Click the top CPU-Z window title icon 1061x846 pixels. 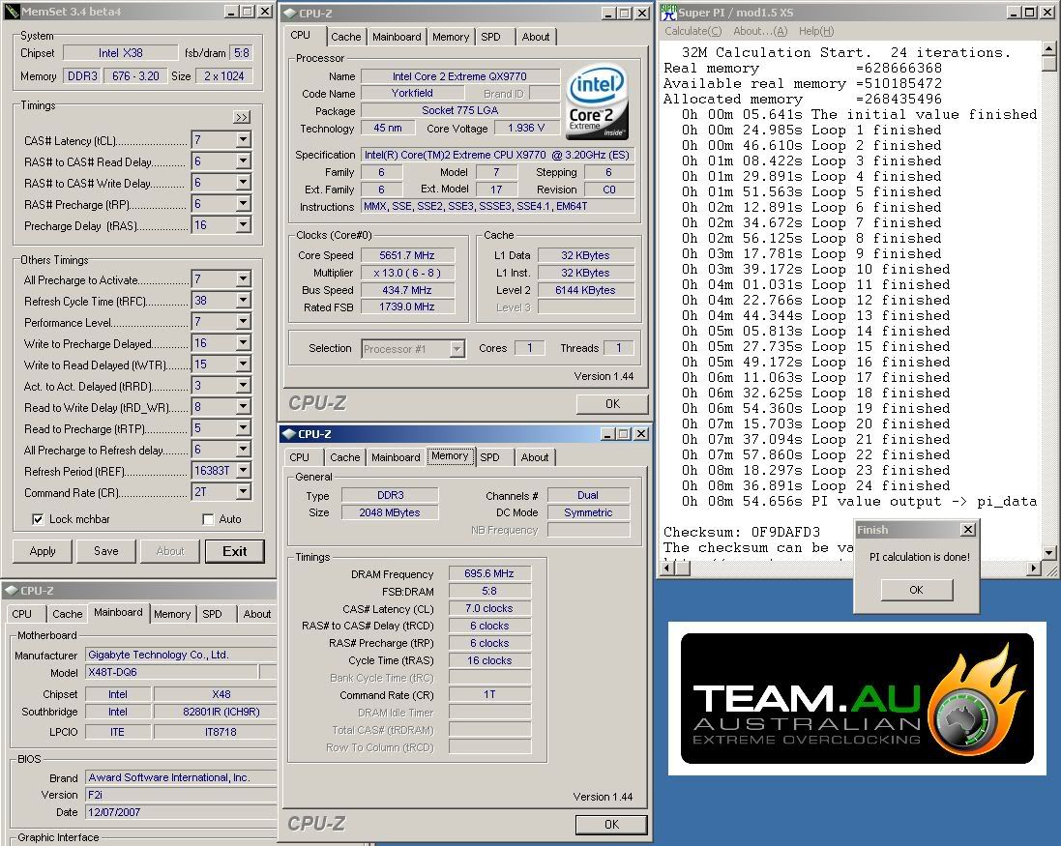[x=289, y=13]
